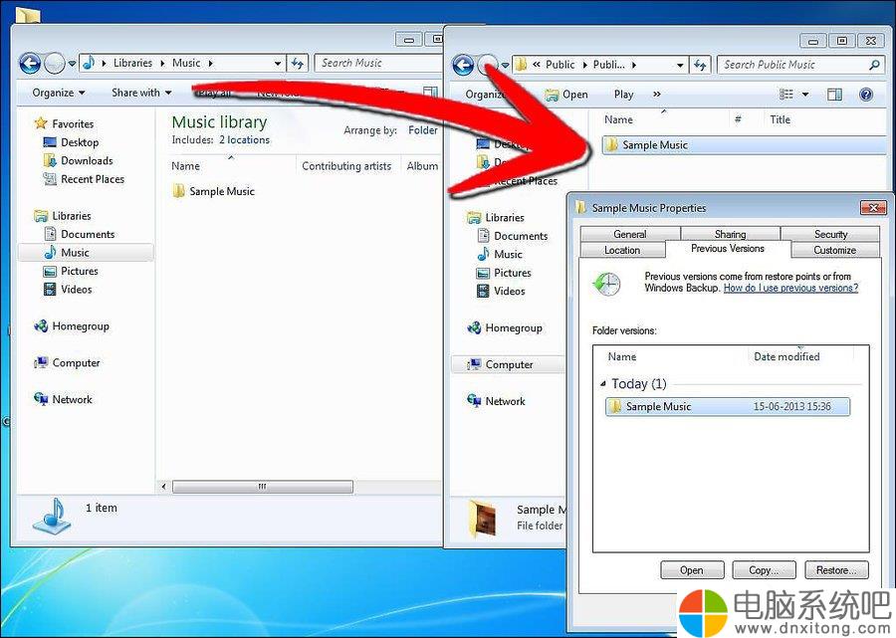Switch to Sharing tab
The width and height of the screenshot is (896, 638).
pyautogui.click(x=730, y=234)
